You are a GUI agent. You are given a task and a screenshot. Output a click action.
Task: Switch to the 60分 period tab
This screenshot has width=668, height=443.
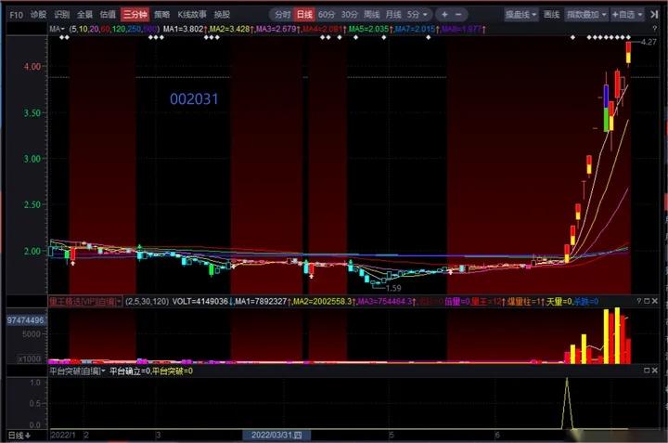tap(327, 15)
